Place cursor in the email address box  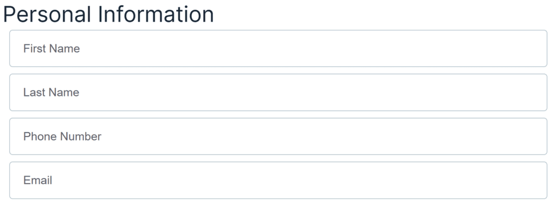[278, 180]
